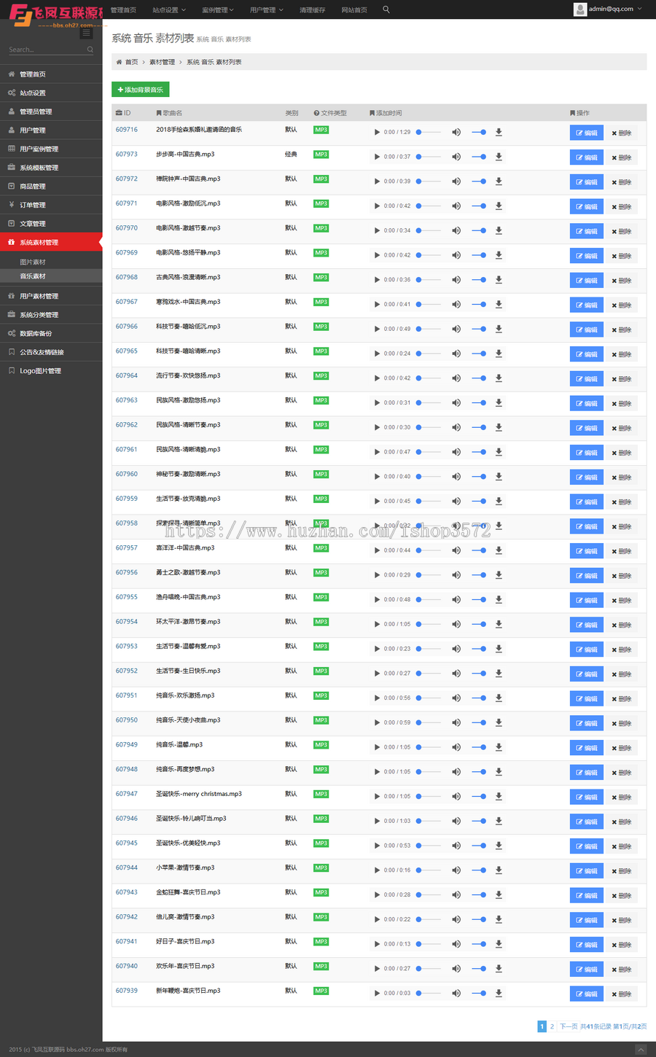Open 数据库备份 in sidebar
This screenshot has height=1057, width=656.
51,333
